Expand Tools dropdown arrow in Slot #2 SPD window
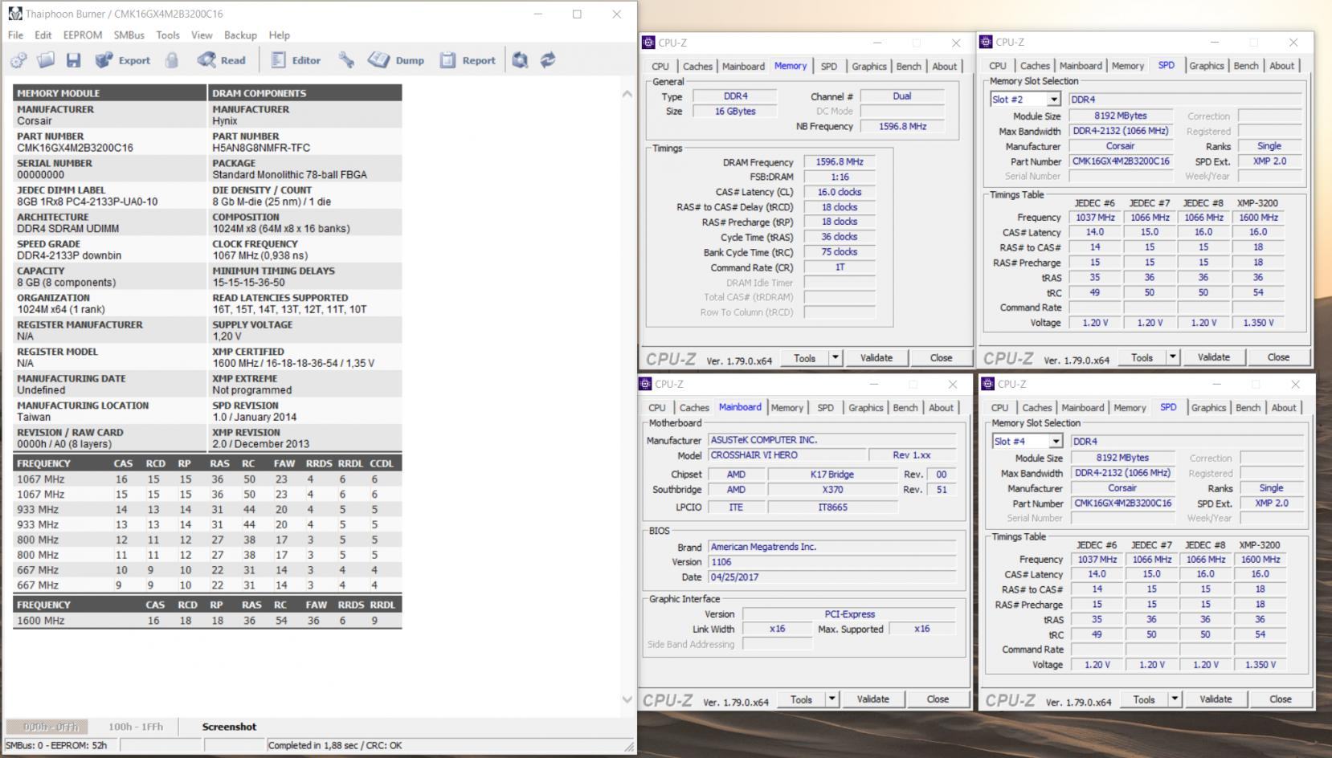Image resolution: width=1332 pixels, height=758 pixels. click(1173, 357)
